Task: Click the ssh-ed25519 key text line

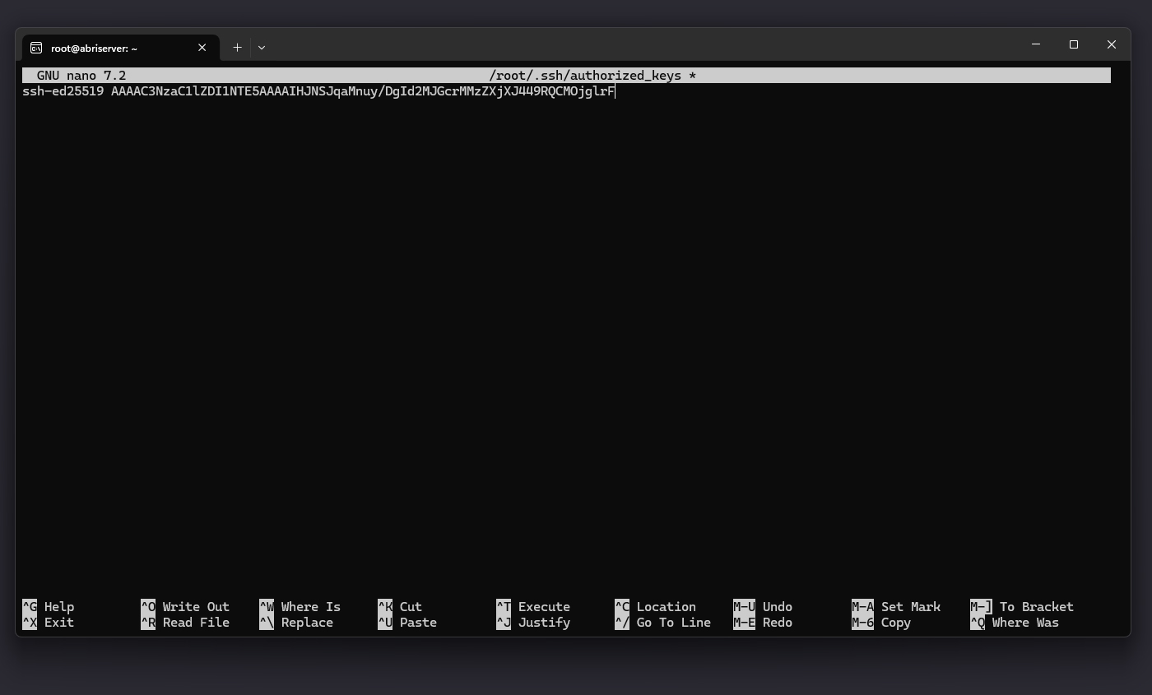Action: 318,91
